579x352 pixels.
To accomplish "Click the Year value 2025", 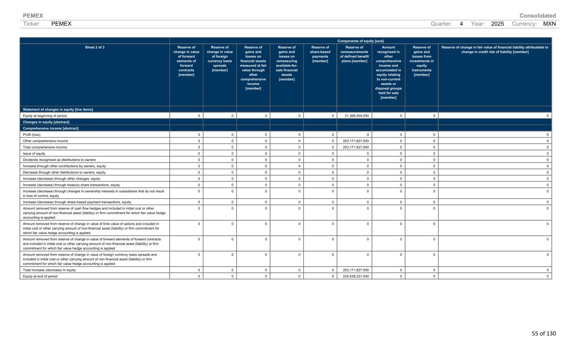I will click(x=497, y=24).
